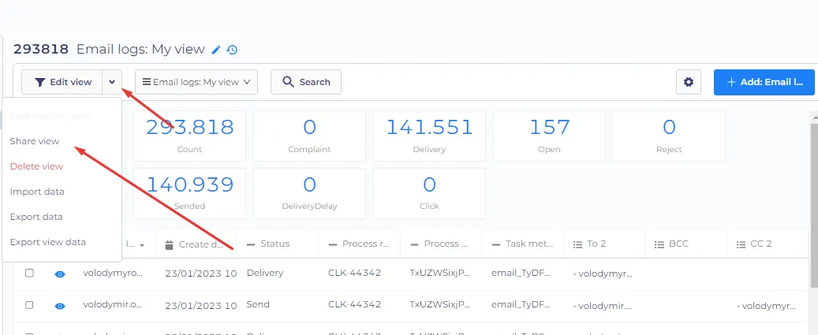Open the Email logs: My view selector
Image resolution: width=818 pixels, height=335 pixels.
tap(196, 82)
